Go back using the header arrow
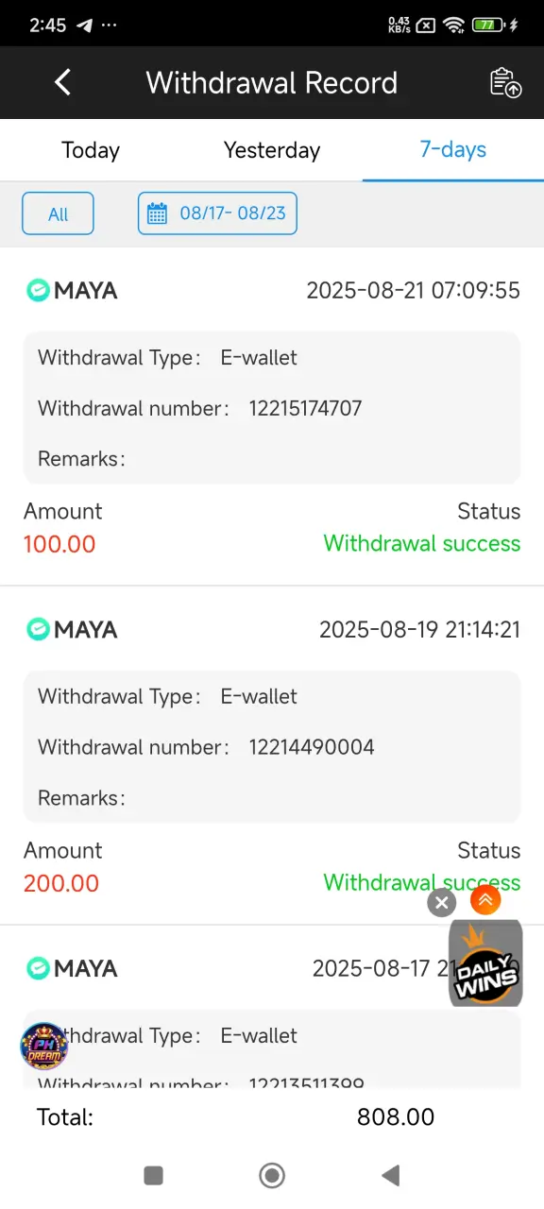The height and width of the screenshot is (1209, 544). [62, 82]
